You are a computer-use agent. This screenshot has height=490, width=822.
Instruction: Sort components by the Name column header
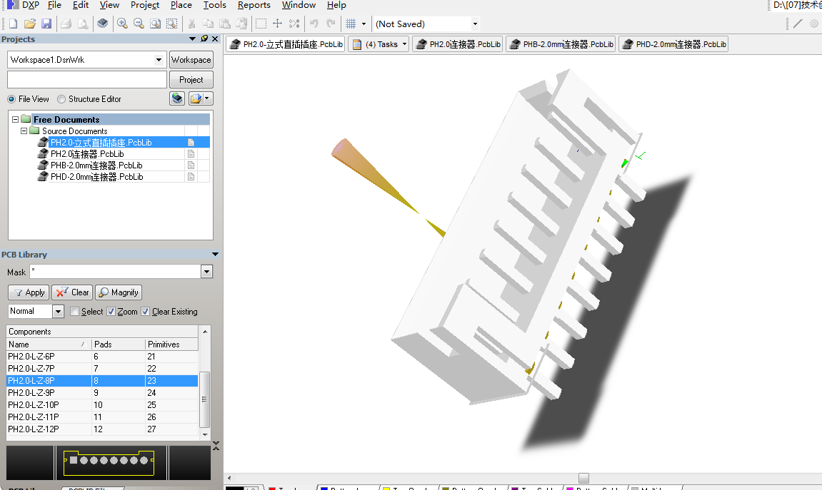tap(49, 344)
